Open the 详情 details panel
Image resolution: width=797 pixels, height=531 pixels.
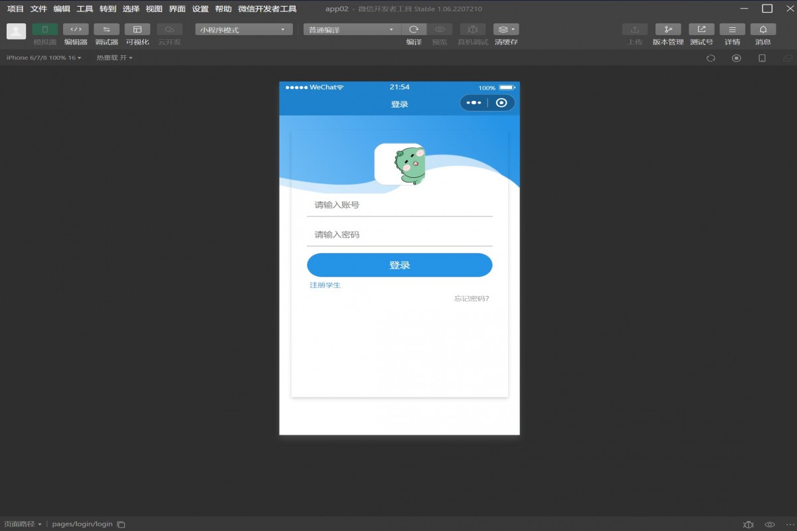pyautogui.click(x=732, y=30)
